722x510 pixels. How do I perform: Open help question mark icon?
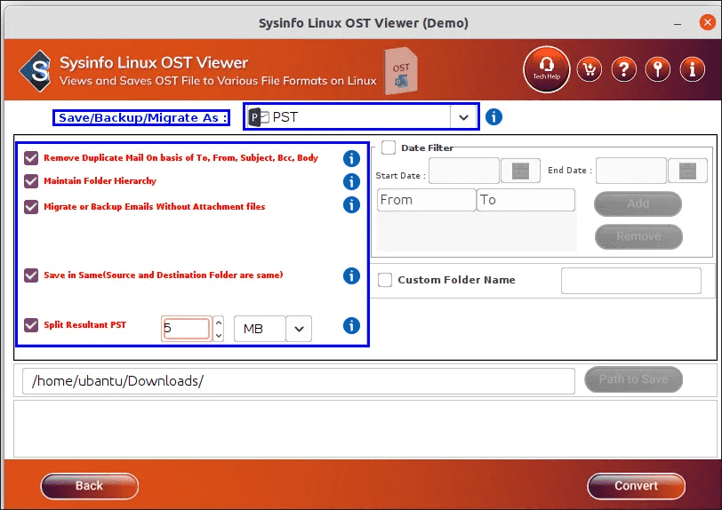pos(624,69)
